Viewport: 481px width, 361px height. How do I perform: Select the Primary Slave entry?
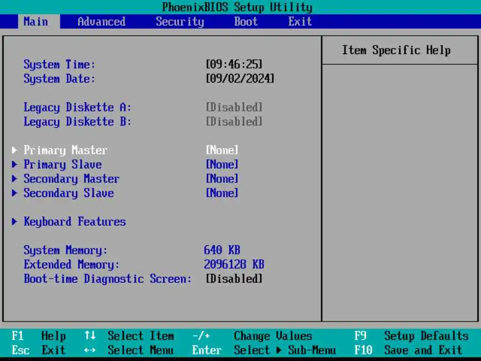point(62,165)
